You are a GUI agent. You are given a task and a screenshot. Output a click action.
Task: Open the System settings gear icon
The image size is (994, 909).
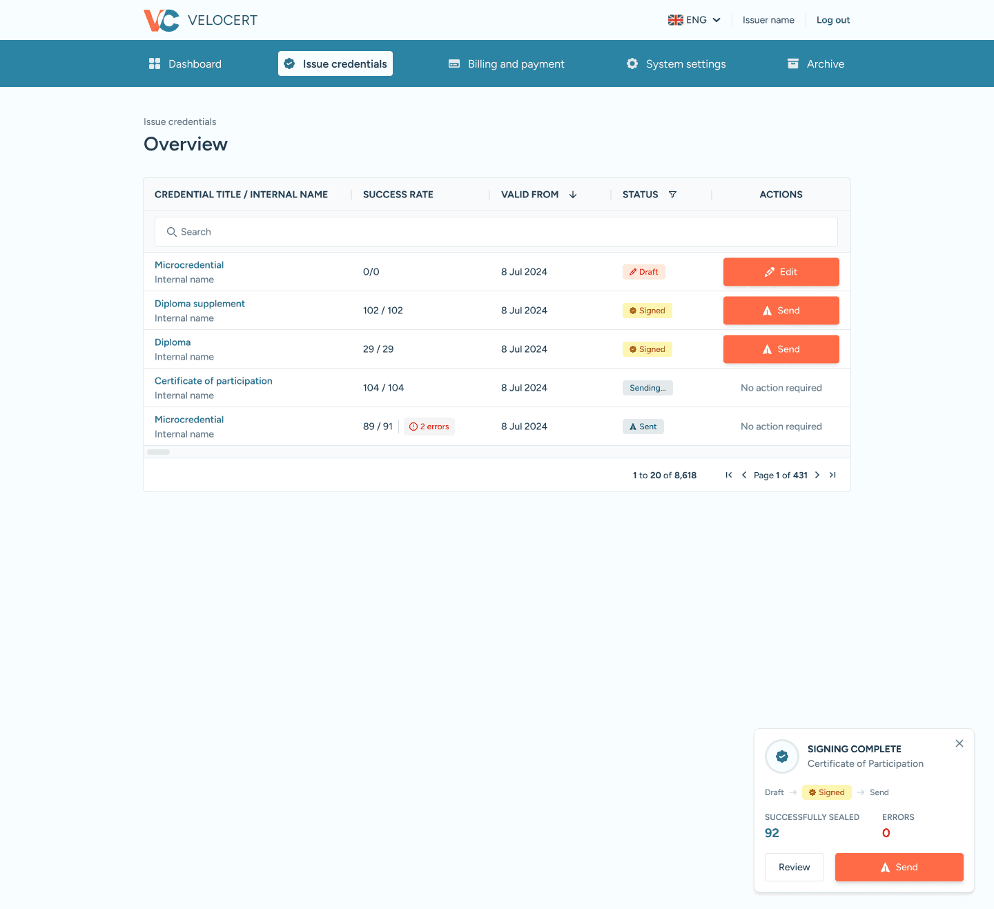coord(632,63)
